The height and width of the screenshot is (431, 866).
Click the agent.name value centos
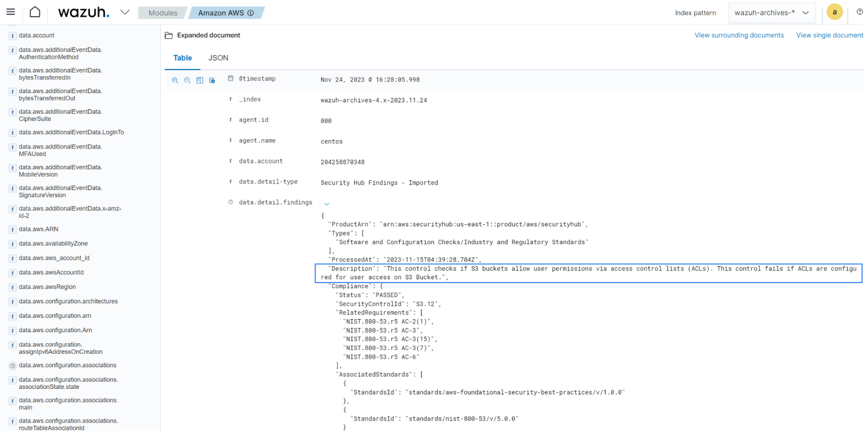click(x=331, y=142)
